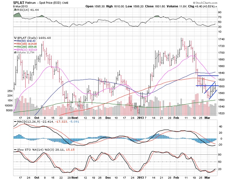Click the Dec label under price panel

coord(108,118)
